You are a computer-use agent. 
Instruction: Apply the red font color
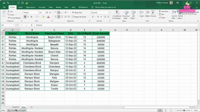48,17
